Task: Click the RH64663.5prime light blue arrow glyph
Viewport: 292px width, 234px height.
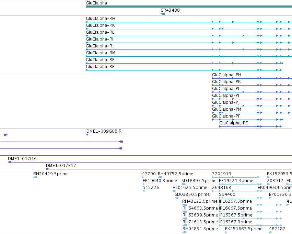Action: click(x=185, y=212)
